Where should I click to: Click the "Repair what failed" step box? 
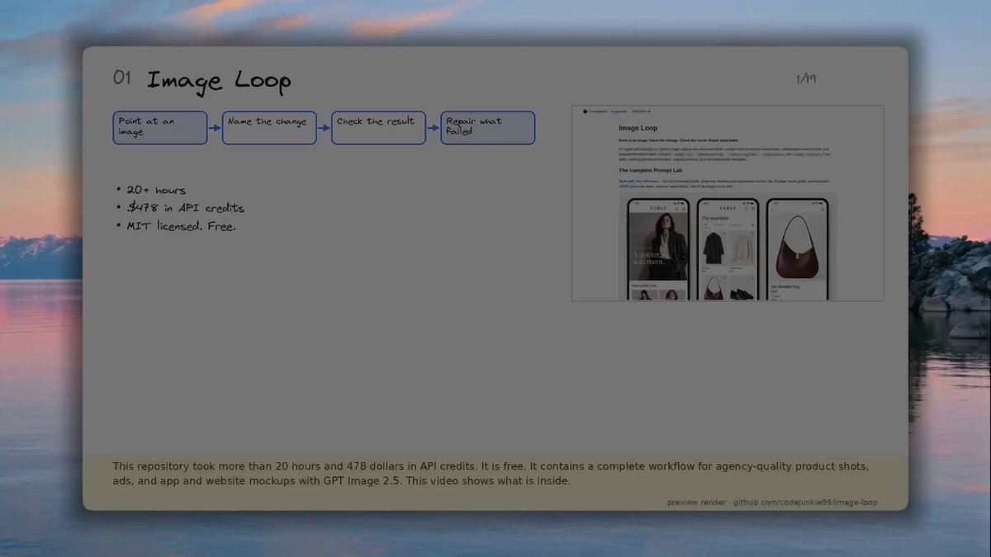click(488, 128)
